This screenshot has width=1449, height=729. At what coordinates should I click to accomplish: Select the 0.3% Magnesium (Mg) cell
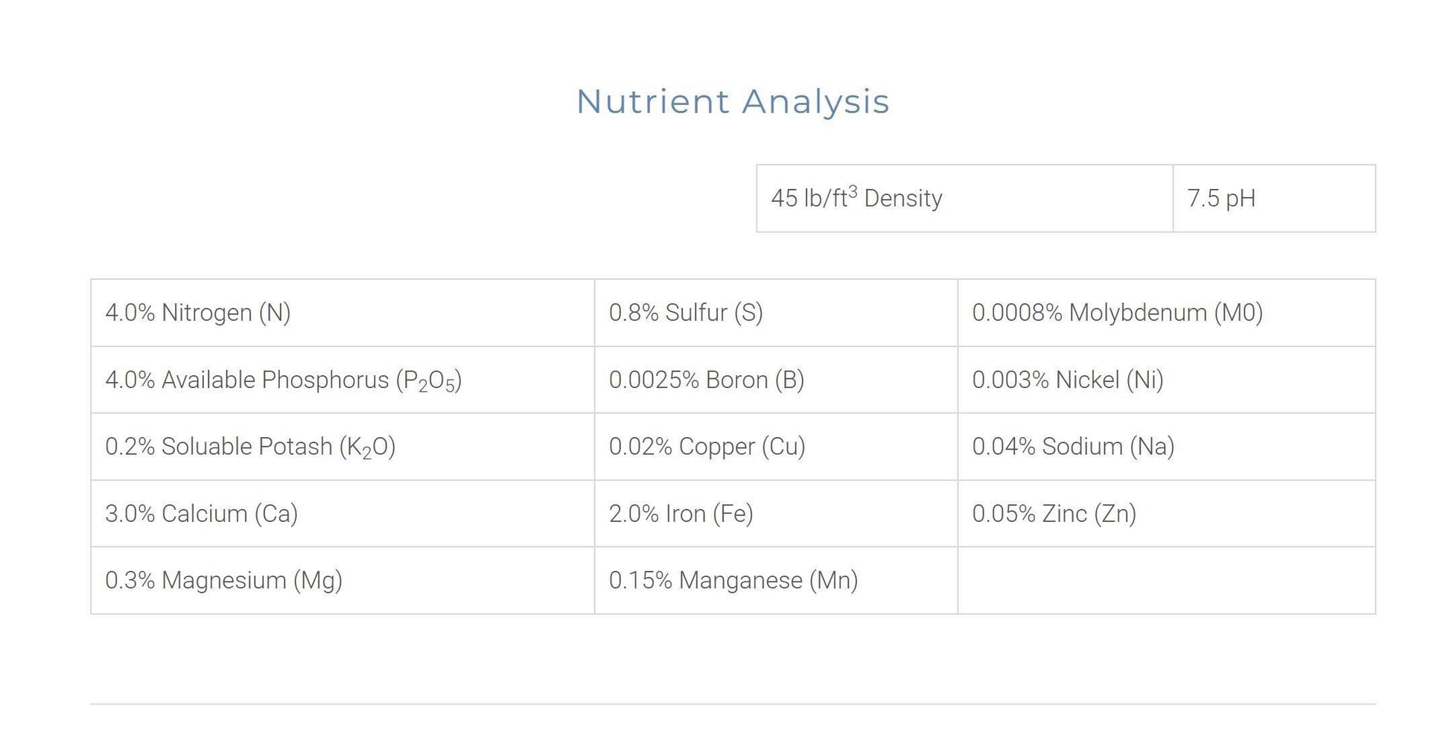tap(223, 581)
